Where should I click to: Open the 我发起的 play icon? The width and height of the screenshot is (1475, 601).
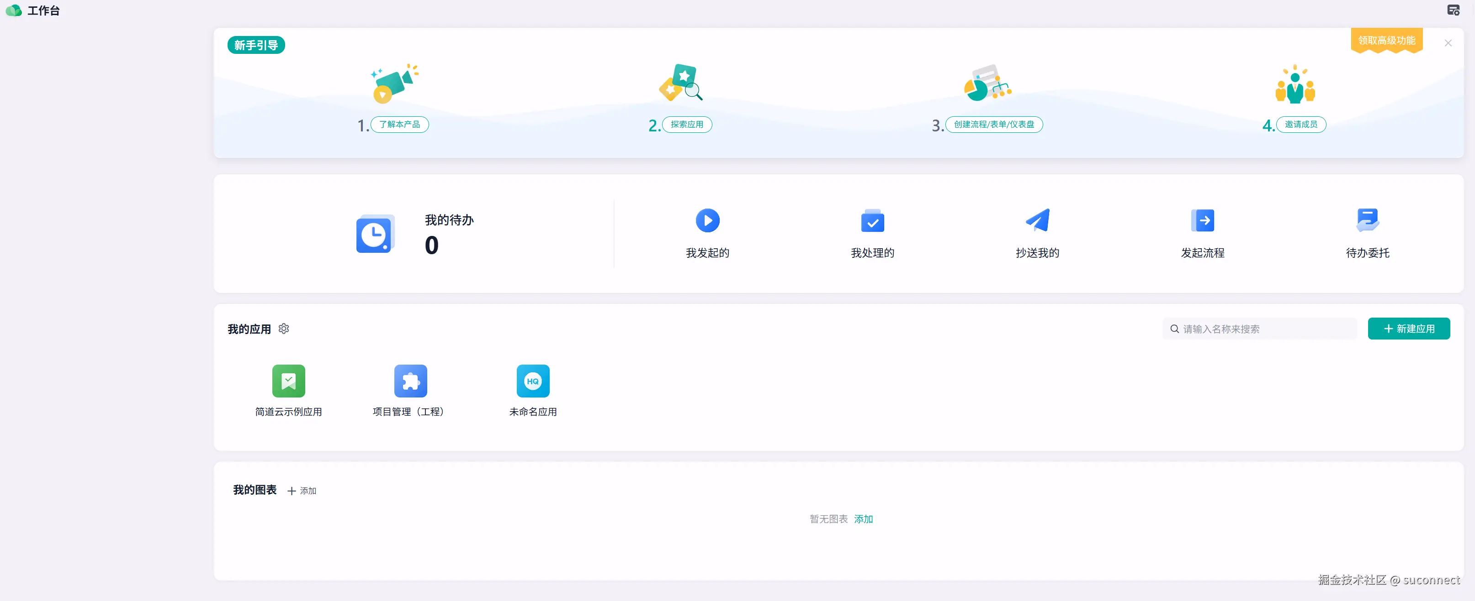tap(707, 220)
